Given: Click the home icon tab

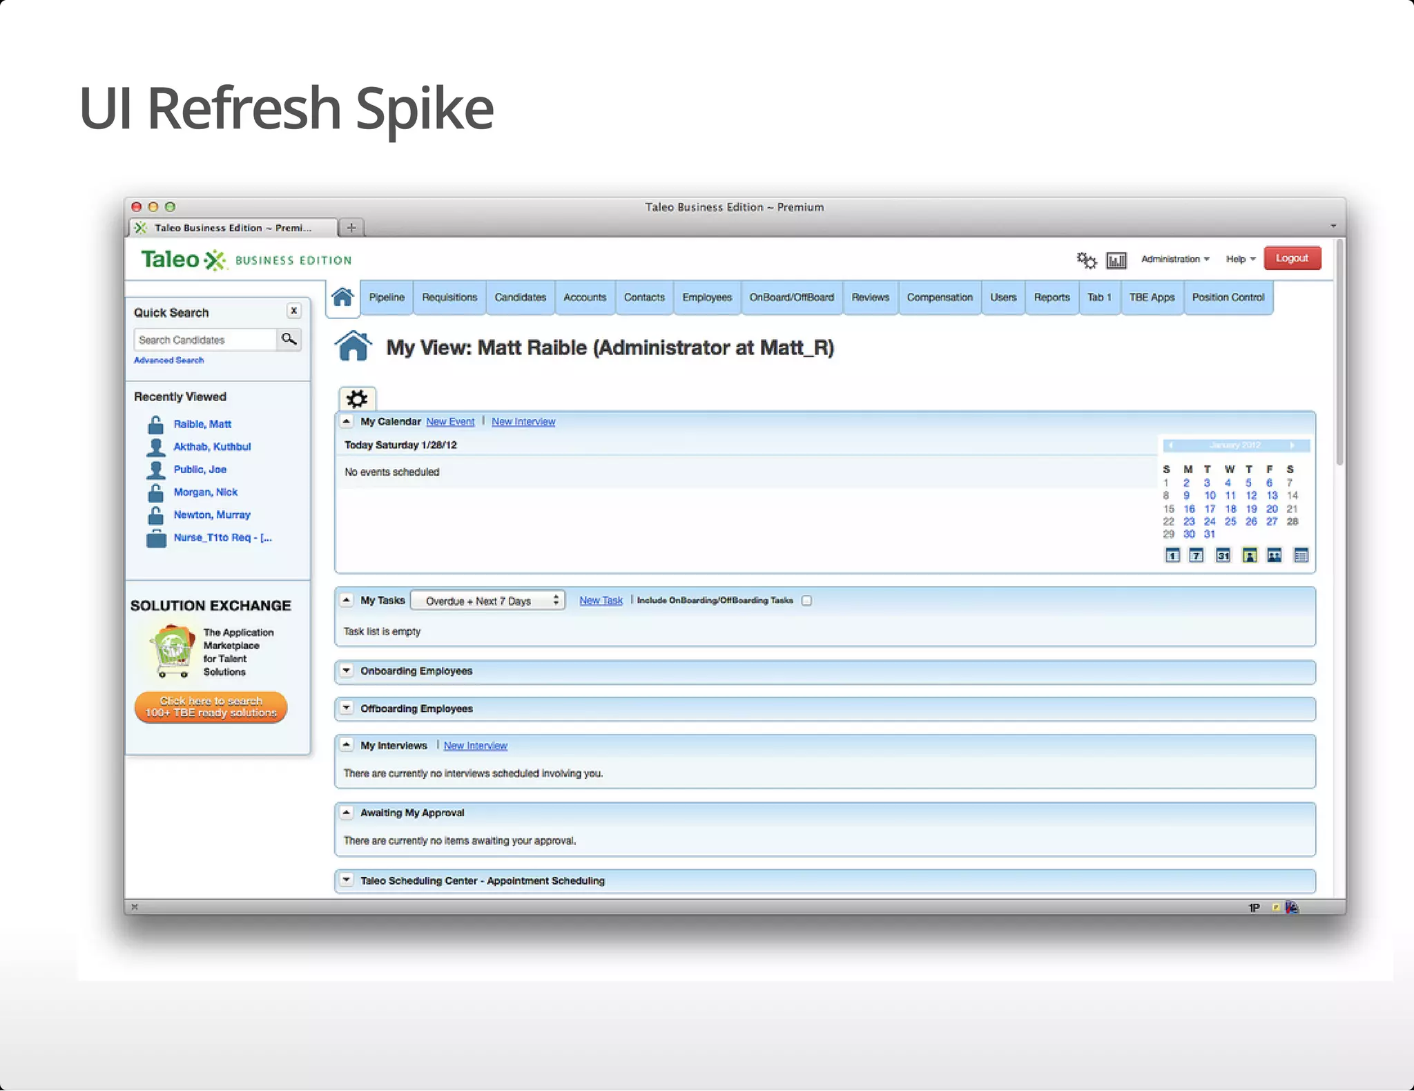Looking at the screenshot, I should tap(342, 298).
